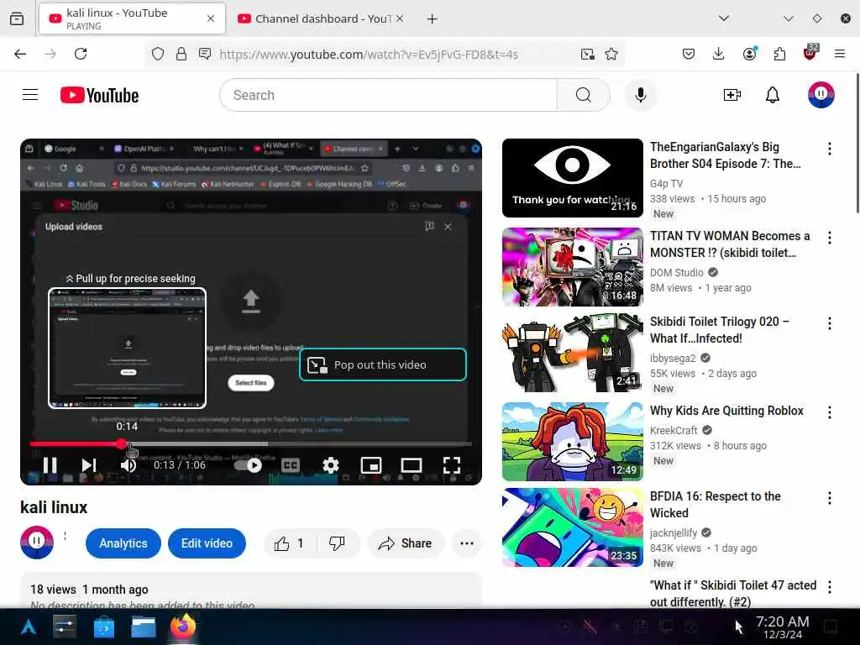Open the Firefox account icon
Image resolution: width=860 pixels, height=645 pixels.
(750, 53)
